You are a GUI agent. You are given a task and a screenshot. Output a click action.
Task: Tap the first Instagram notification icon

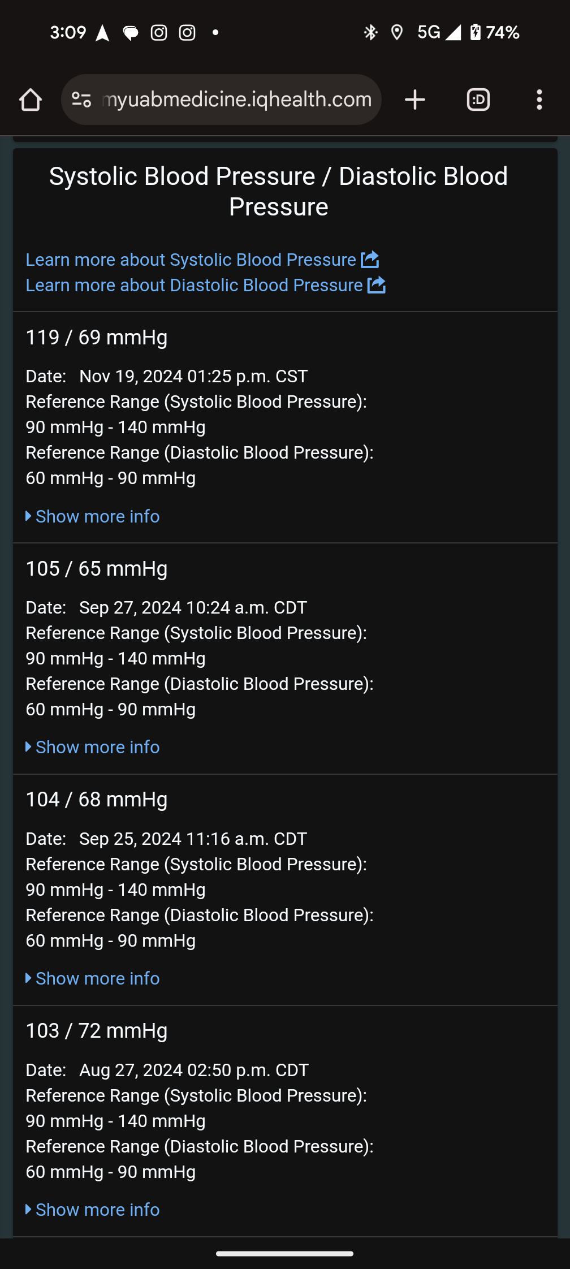click(x=159, y=33)
